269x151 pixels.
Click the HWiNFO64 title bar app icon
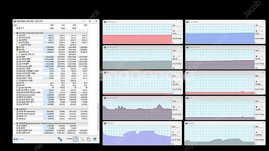coord(14,21)
